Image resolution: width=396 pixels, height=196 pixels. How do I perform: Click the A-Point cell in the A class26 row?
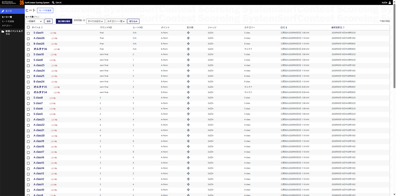[164, 38]
